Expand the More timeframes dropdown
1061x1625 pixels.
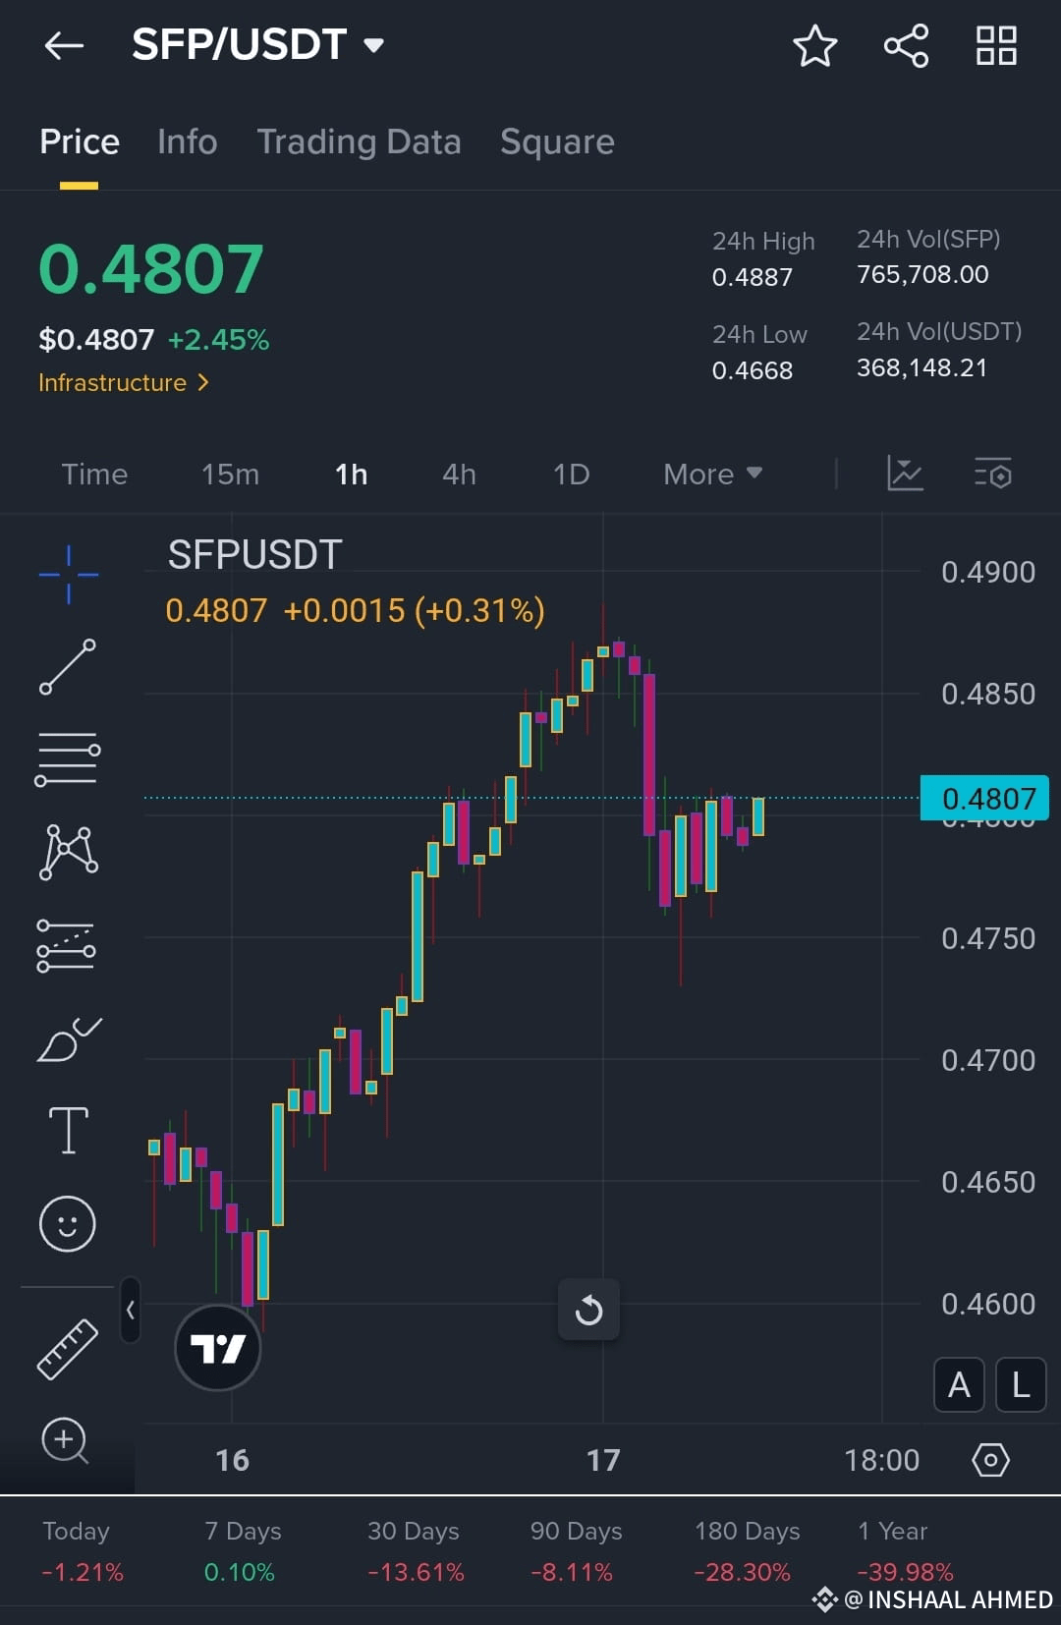(x=711, y=474)
